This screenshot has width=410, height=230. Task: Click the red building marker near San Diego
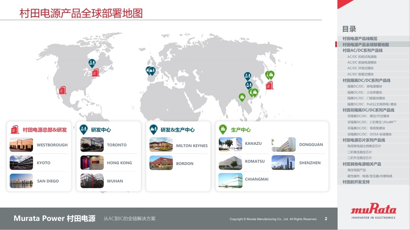point(62,90)
